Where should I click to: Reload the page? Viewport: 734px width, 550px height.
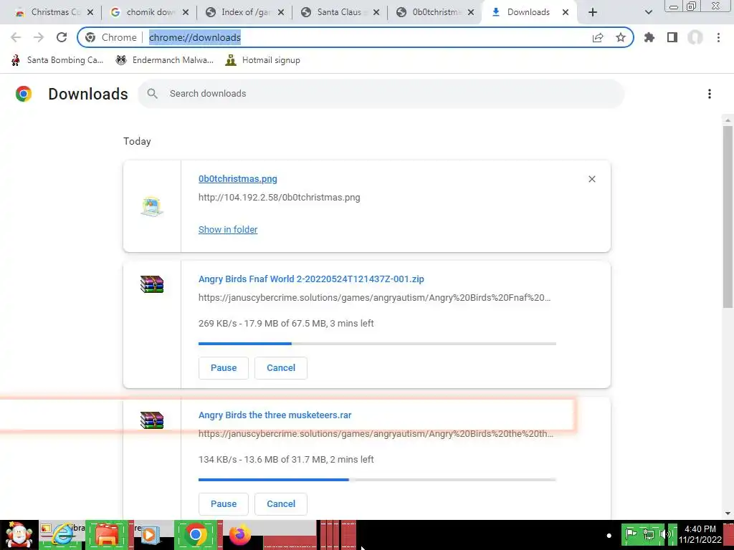[x=62, y=37]
